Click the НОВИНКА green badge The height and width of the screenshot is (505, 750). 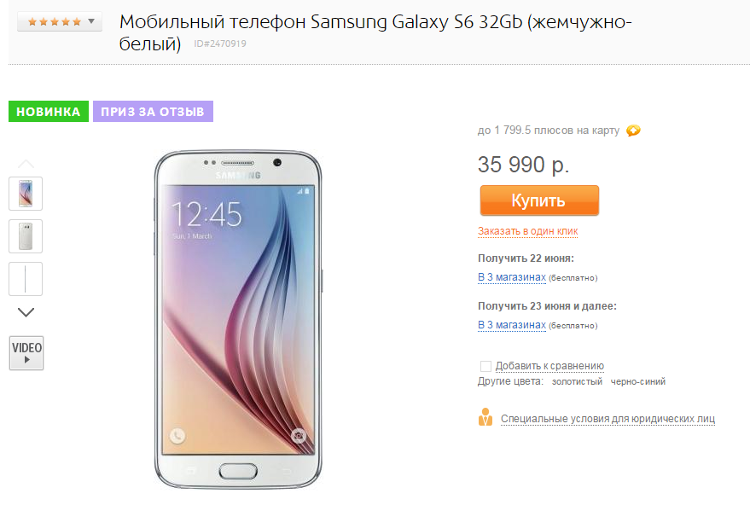tap(49, 112)
